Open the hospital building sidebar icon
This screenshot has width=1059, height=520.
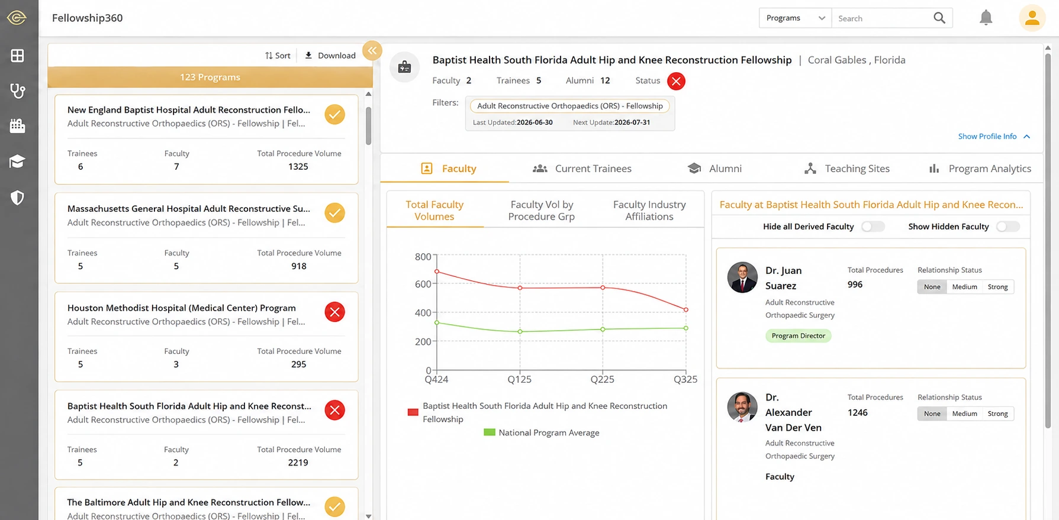click(x=17, y=125)
